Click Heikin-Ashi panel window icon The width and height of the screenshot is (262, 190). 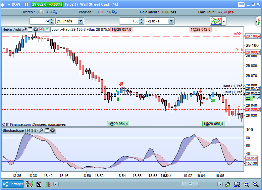(x=30, y=29)
